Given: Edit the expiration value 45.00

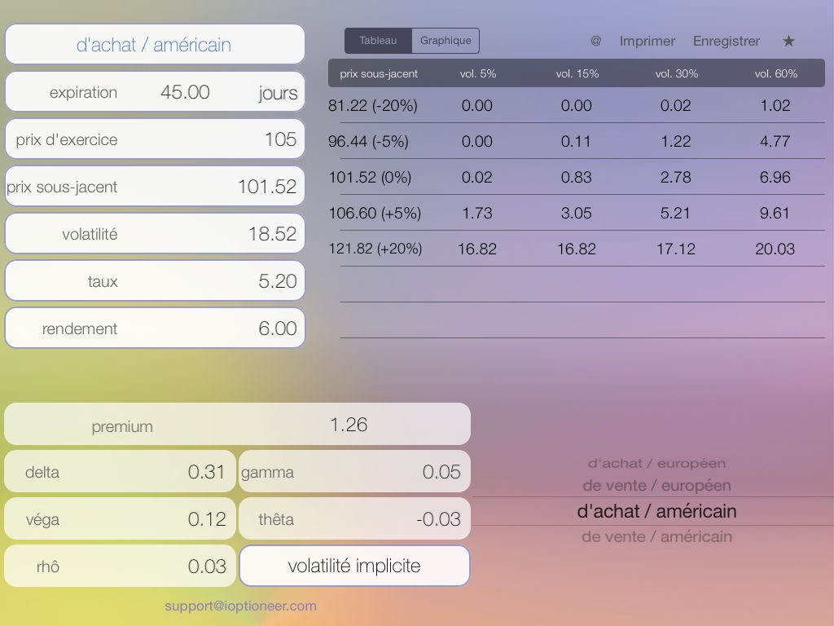Looking at the screenshot, I should pyautogui.click(x=185, y=92).
